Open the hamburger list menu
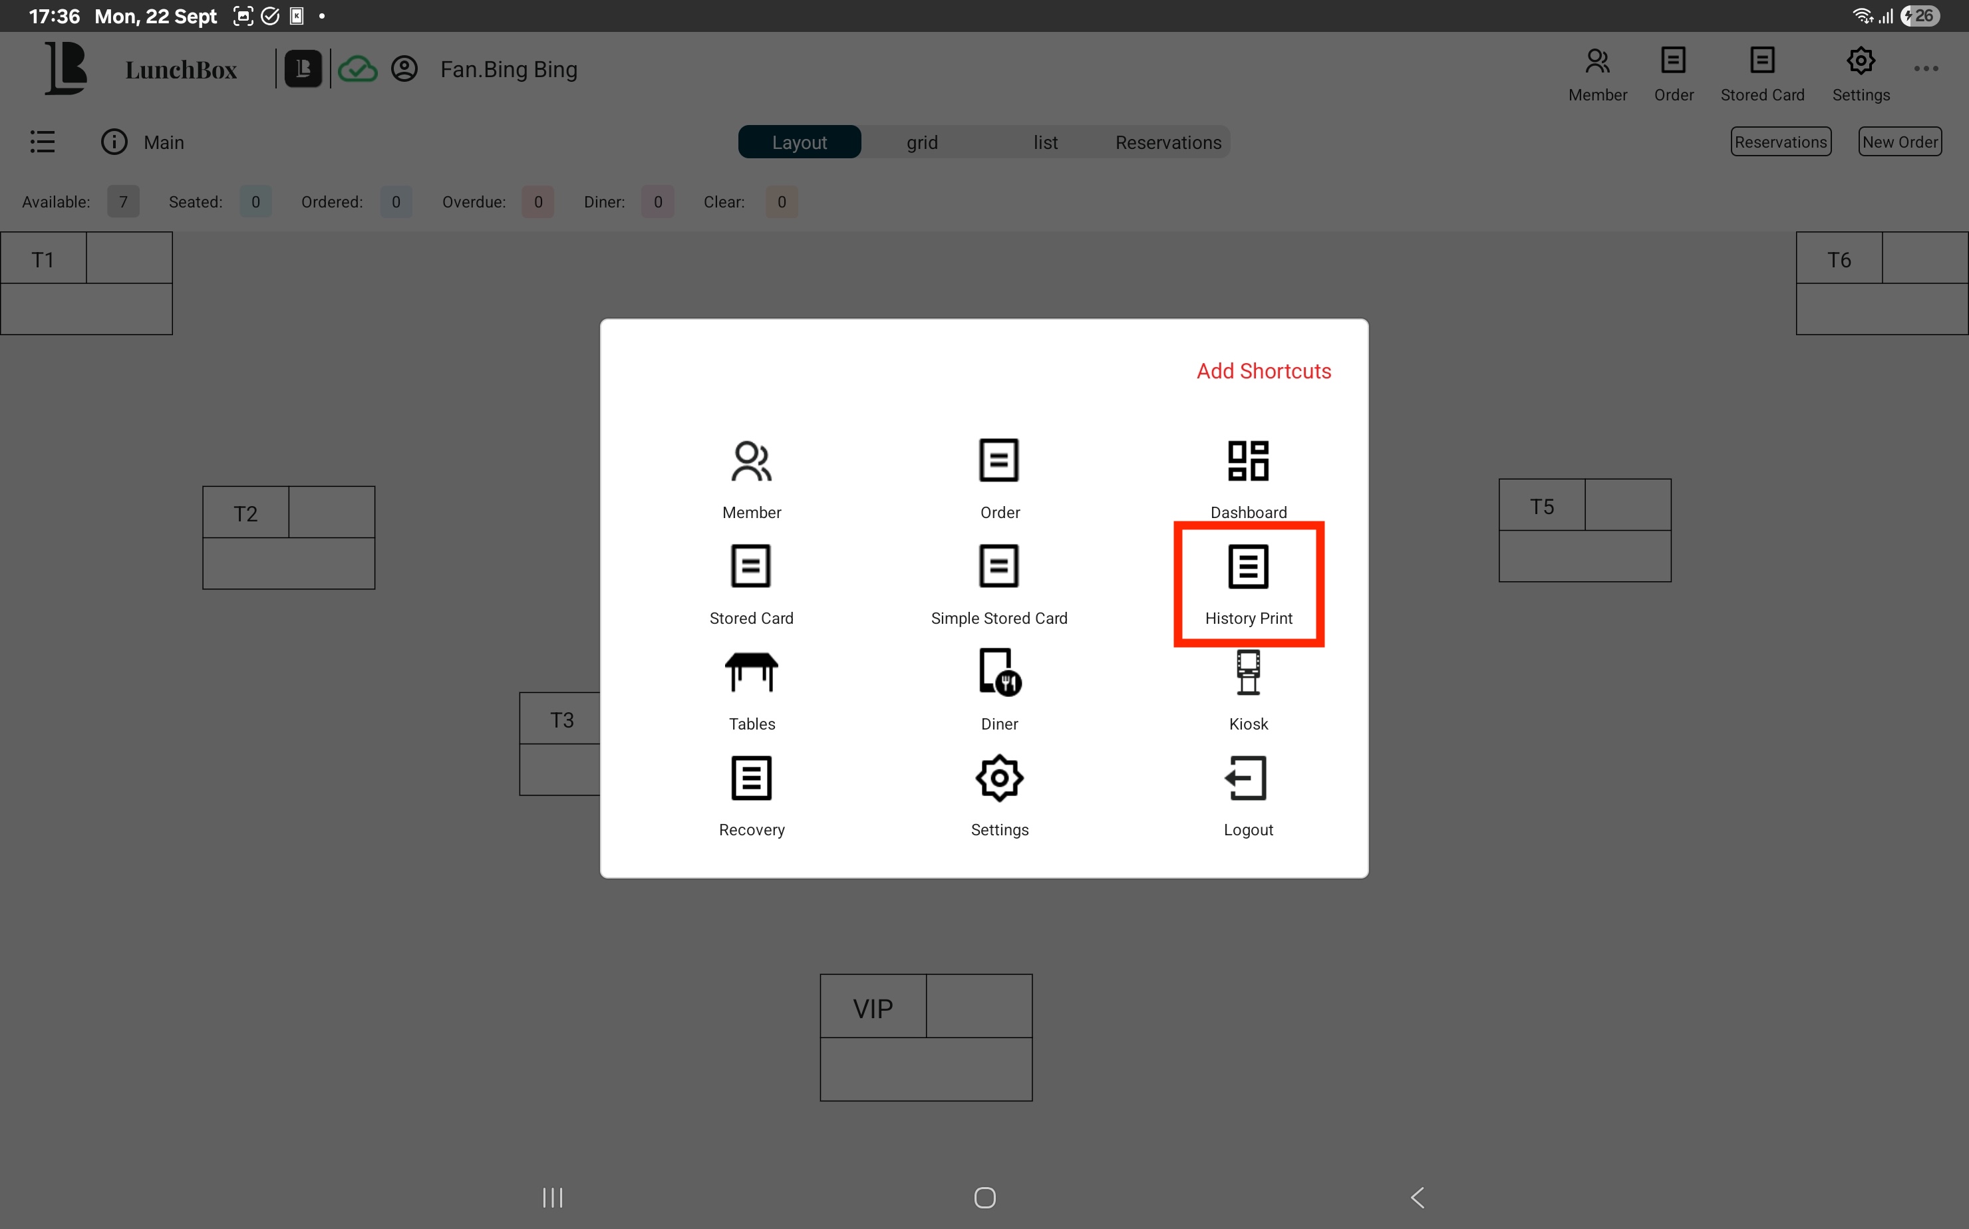The height and width of the screenshot is (1229, 1969). point(43,142)
